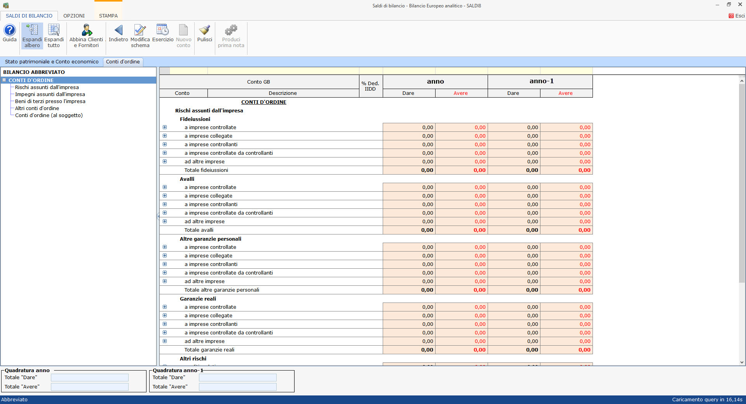Viewport: 746px width, 404px height.
Task: Click Dare cell for Fideiussioni 'a imprese collegate'
Action: [x=409, y=136]
